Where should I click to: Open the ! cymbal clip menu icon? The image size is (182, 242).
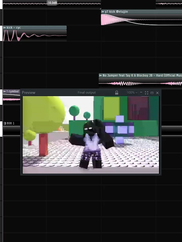5,92
